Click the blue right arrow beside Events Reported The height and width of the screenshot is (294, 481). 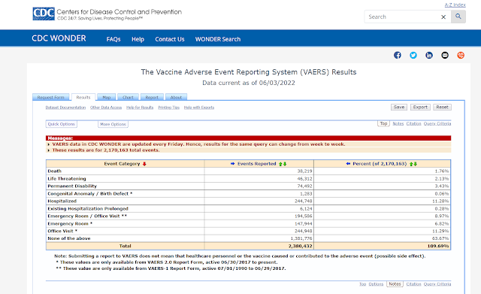pos(232,164)
